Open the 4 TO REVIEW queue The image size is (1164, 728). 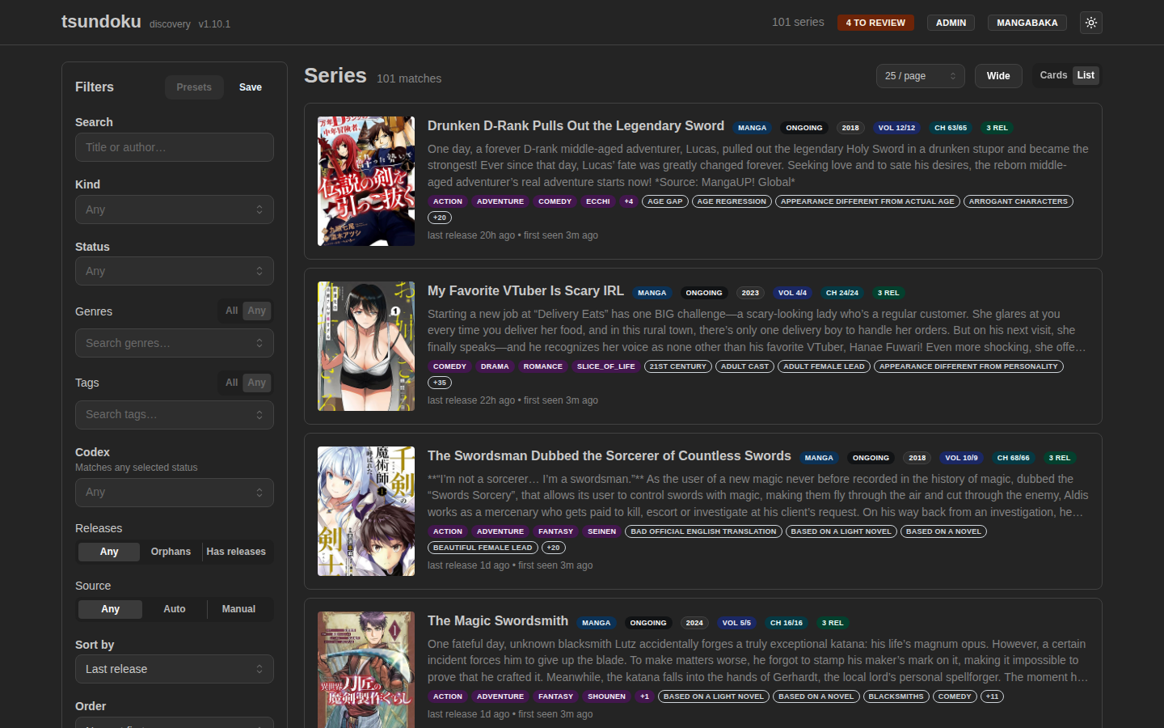coord(875,23)
